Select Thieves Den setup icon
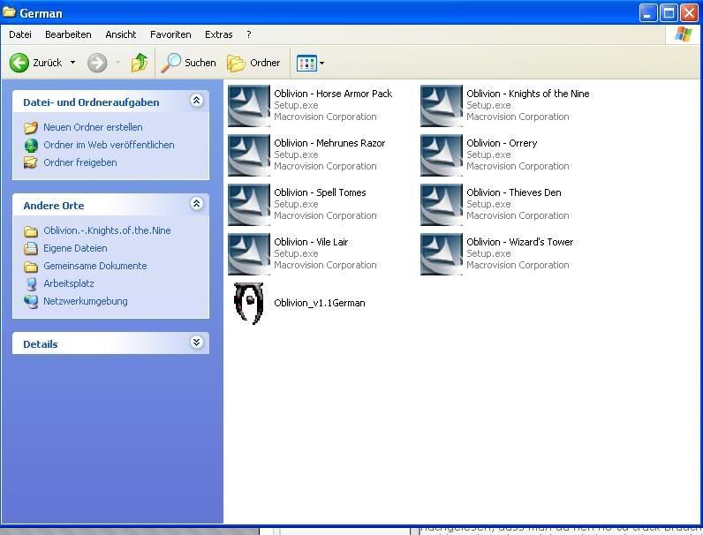Viewport: 703px width, 535px height. [x=442, y=204]
